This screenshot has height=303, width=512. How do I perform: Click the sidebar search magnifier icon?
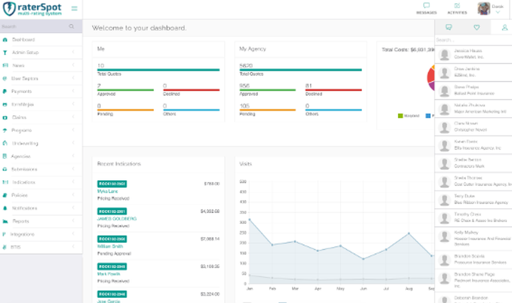tap(71, 27)
